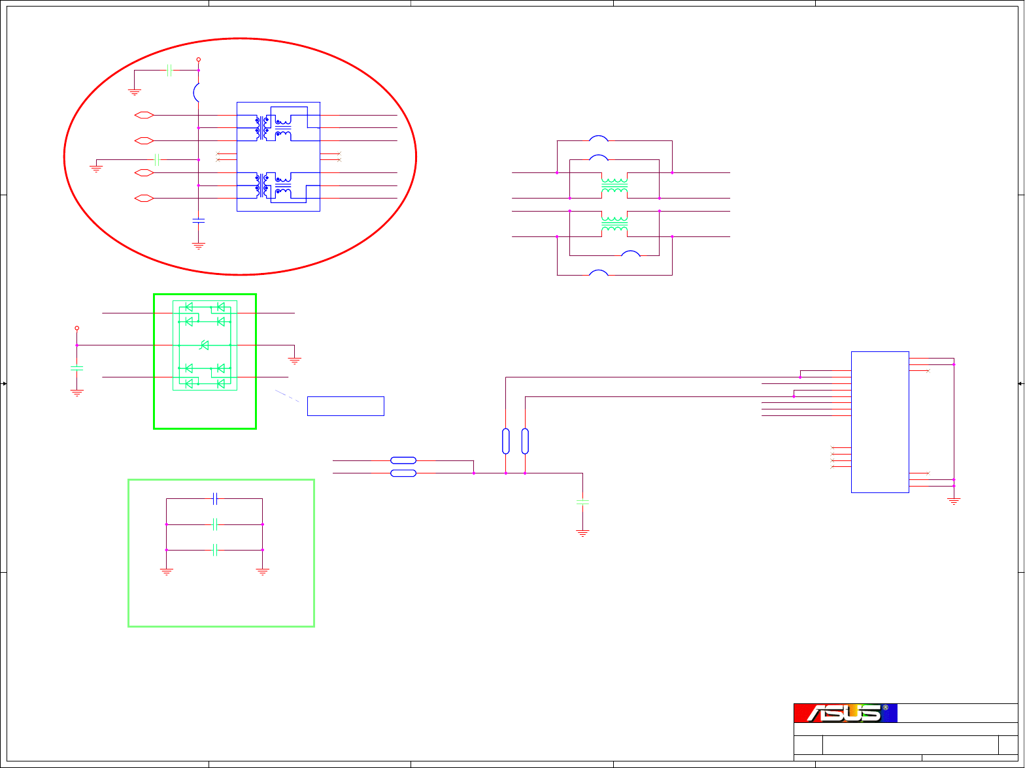Screen dimensions: 1025x768
Task: Select the Zener diode in the diode array center
Action: [204, 345]
